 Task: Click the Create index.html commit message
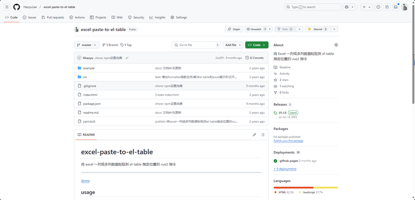click(x=167, y=95)
